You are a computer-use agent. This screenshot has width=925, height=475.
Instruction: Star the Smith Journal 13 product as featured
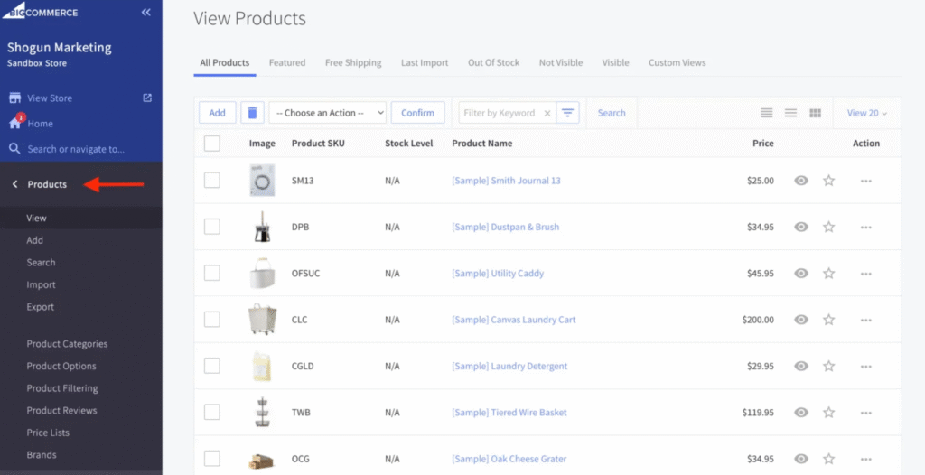[x=828, y=181]
